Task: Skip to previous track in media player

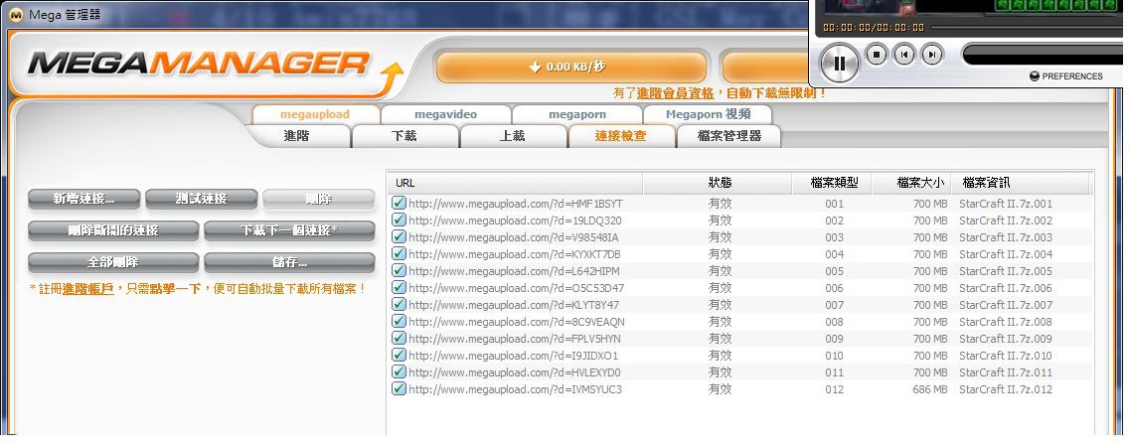Action: pos(903,54)
